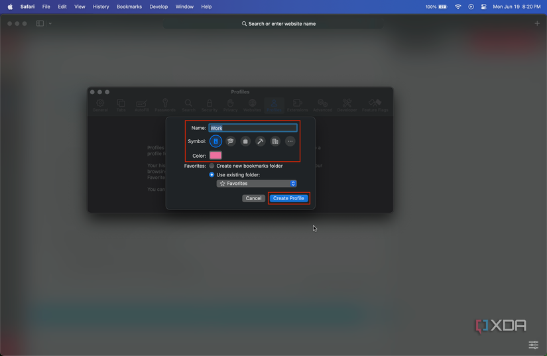Pick the office building profile symbol

(275, 141)
